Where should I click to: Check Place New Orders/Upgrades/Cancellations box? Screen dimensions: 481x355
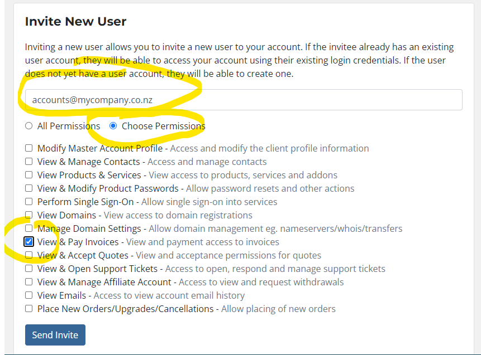[29, 309]
